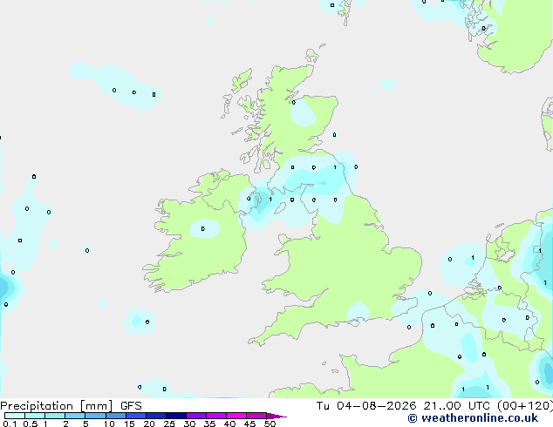Click the 20–25 mm legend color box

(x=155, y=416)
